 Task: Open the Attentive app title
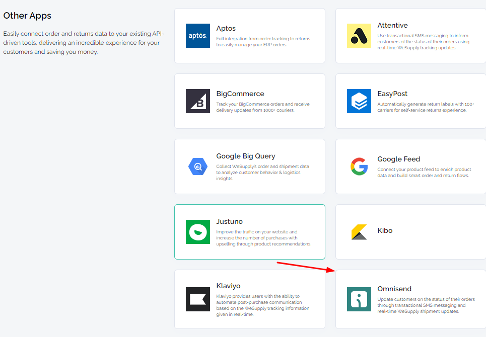pos(392,25)
